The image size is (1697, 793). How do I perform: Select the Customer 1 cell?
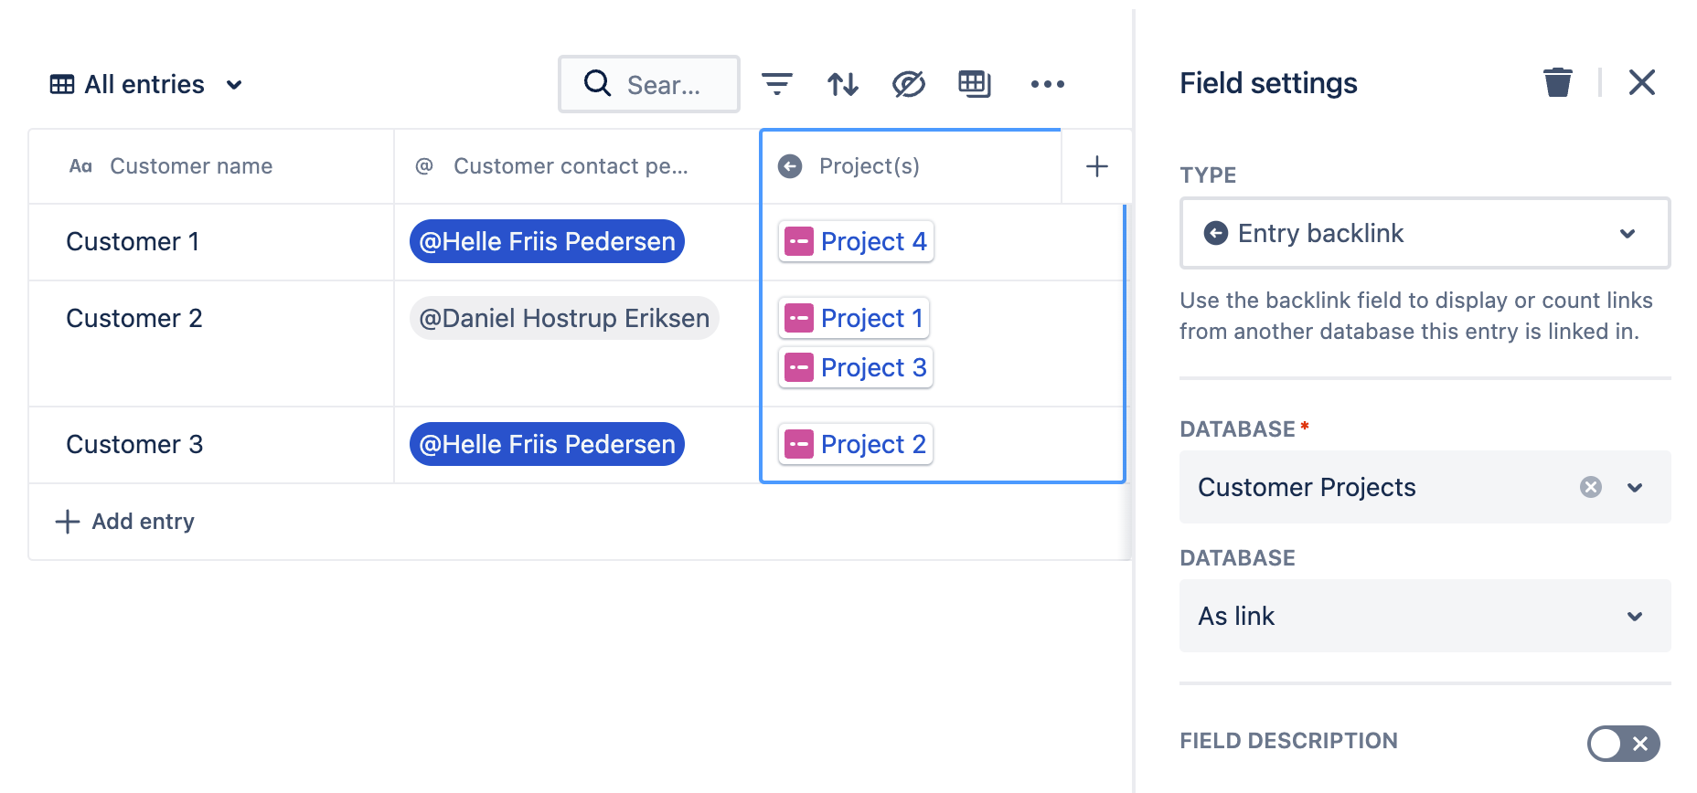tap(211, 242)
